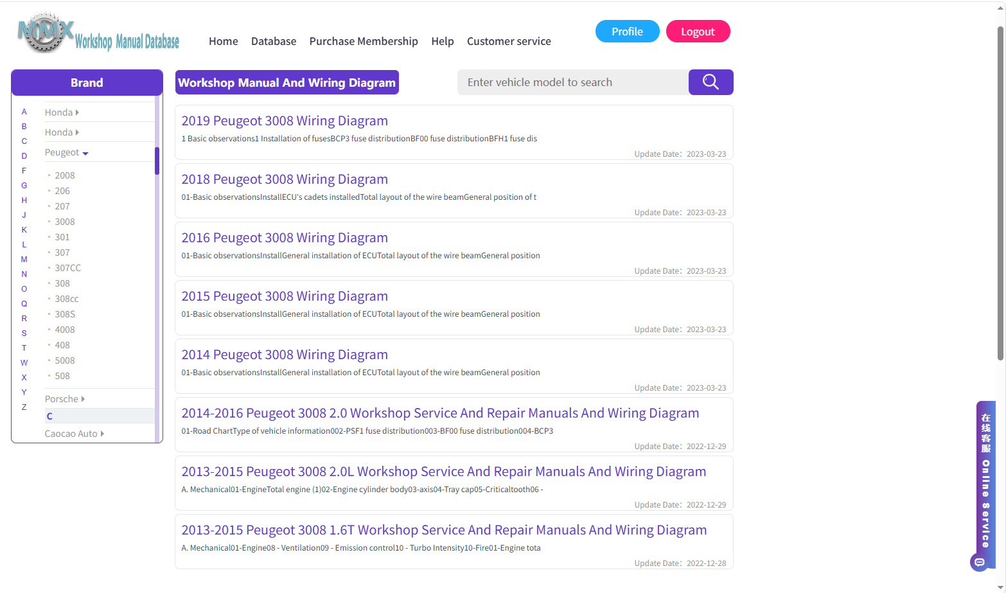Viewport: 1006px width, 593px height.
Task: Select the 207 model under Peugeot
Action: click(62, 206)
